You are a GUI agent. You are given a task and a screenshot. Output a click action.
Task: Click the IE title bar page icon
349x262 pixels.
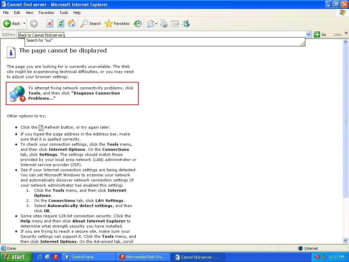click(3, 4)
